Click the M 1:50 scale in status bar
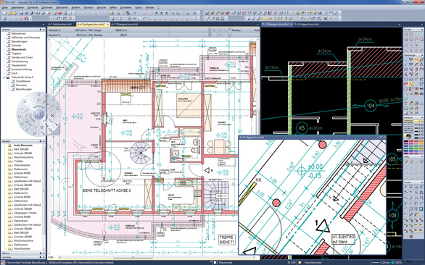425x265 pixels. (292, 263)
